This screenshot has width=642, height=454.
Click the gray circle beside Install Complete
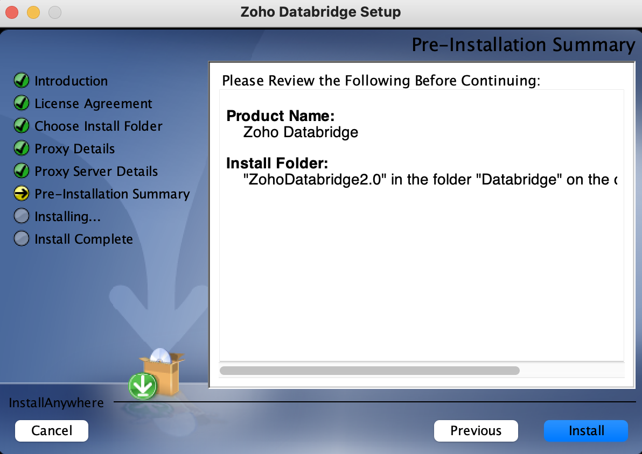(22, 238)
